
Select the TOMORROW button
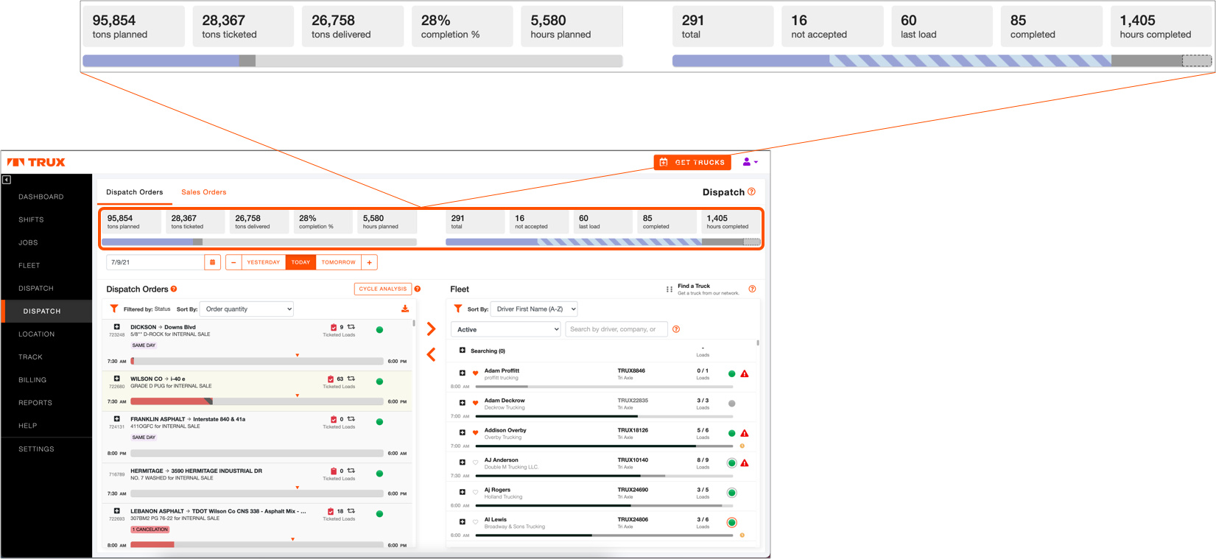point(339,262)
